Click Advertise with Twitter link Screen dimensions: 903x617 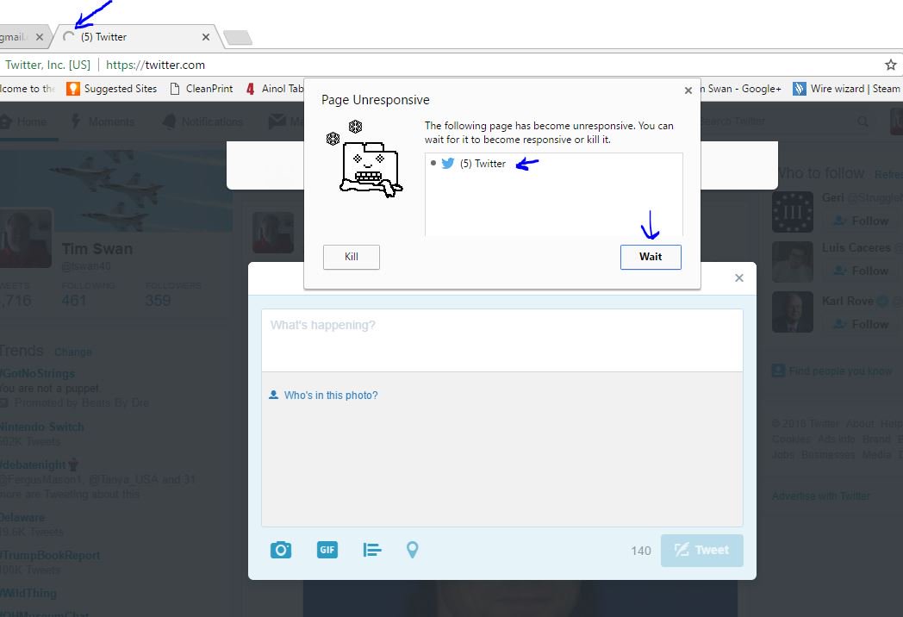(821, 496)
